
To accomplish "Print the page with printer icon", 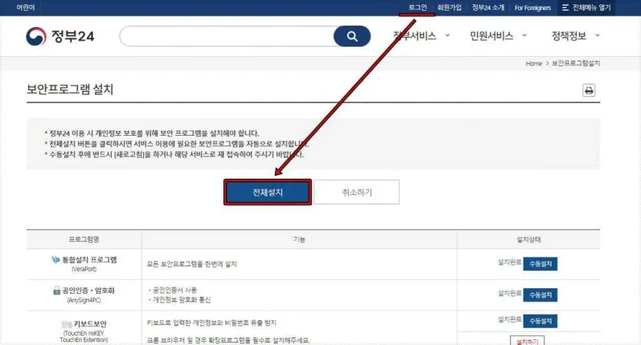I will point(589,90).
